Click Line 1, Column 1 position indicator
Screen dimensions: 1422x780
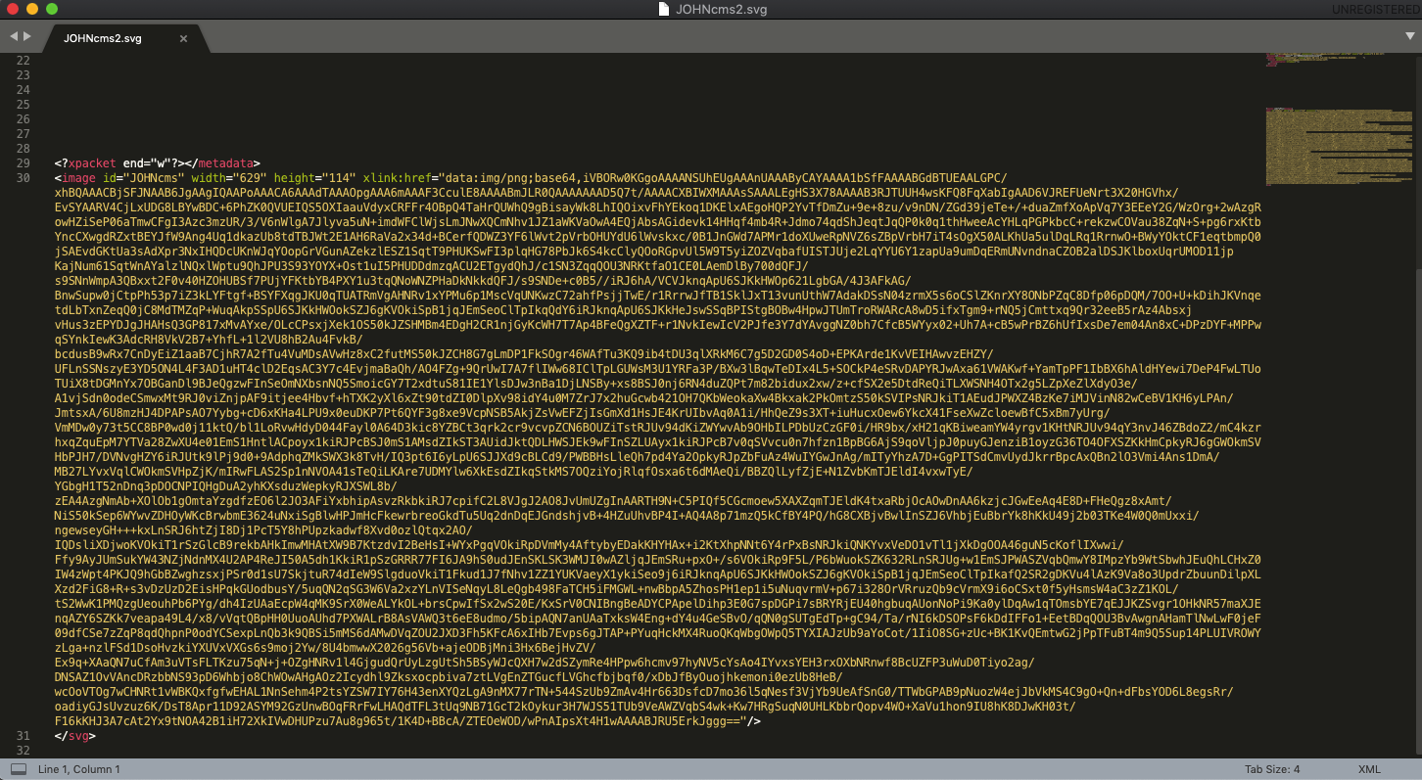point(79,769)
